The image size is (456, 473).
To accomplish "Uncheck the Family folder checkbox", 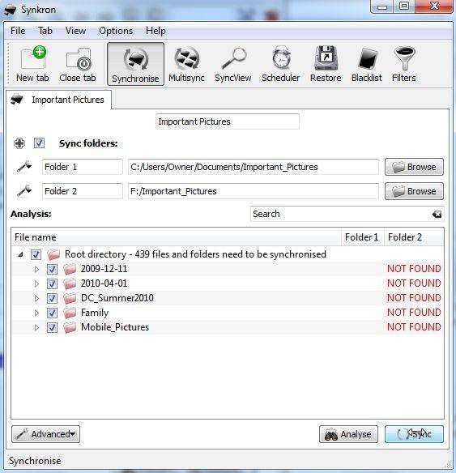I will [x=52, y=313].
